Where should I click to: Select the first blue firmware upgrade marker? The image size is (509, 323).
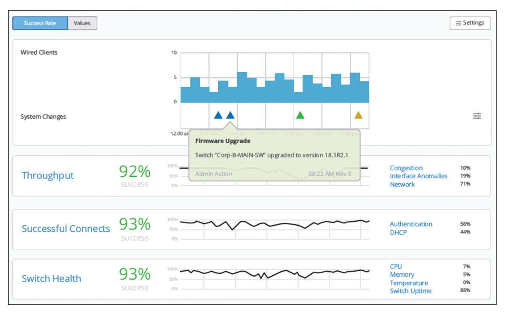tap(218, 115)
